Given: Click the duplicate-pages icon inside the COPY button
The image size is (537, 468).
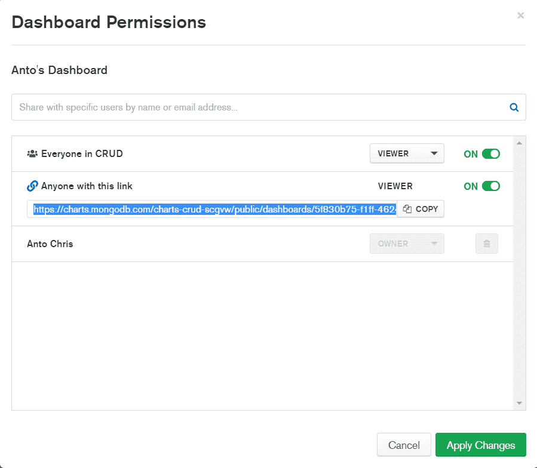Looking at the screenshot, I should point(407,209).
